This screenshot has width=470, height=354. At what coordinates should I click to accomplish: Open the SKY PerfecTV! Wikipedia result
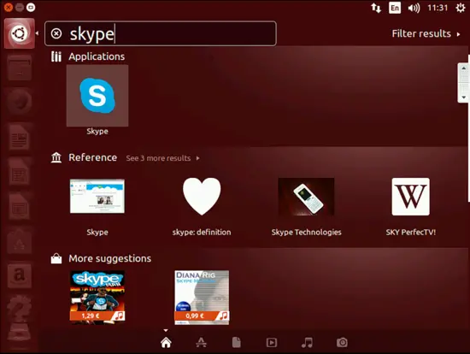[x=411, y=207]
